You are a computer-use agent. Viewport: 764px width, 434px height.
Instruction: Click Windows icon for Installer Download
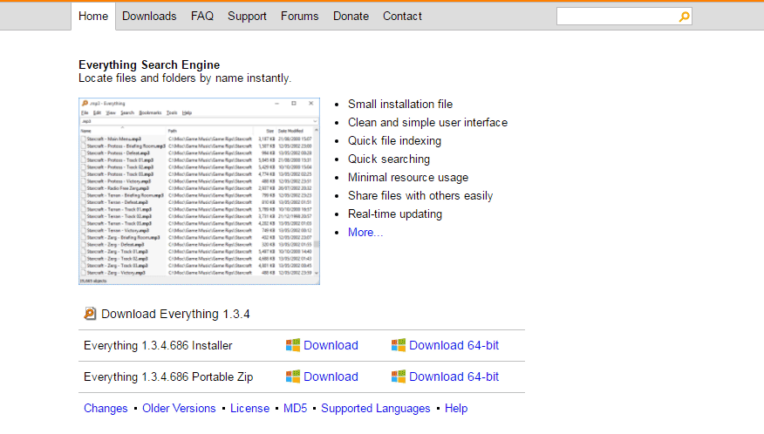tap(293, 345)
